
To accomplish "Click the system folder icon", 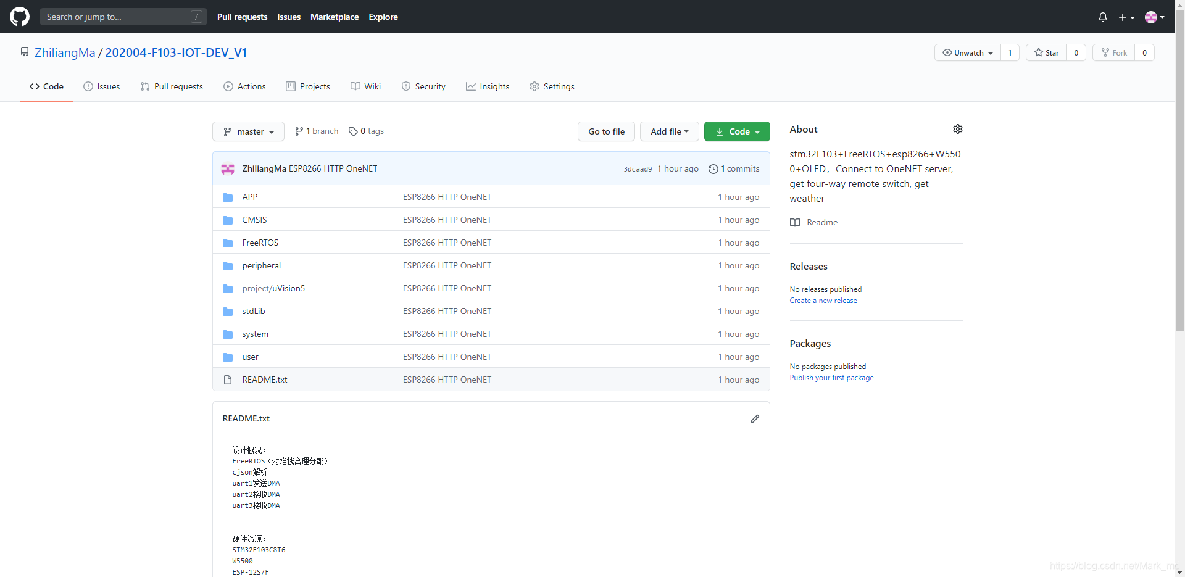I will pyautogui.click(x=228, y=334).
